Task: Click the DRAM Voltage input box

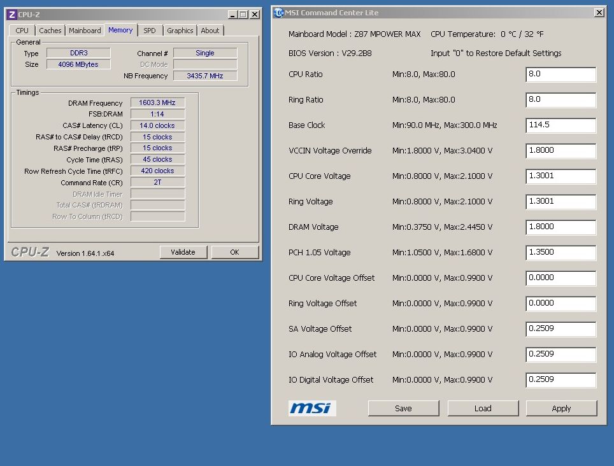Action: tap(560, 227)
